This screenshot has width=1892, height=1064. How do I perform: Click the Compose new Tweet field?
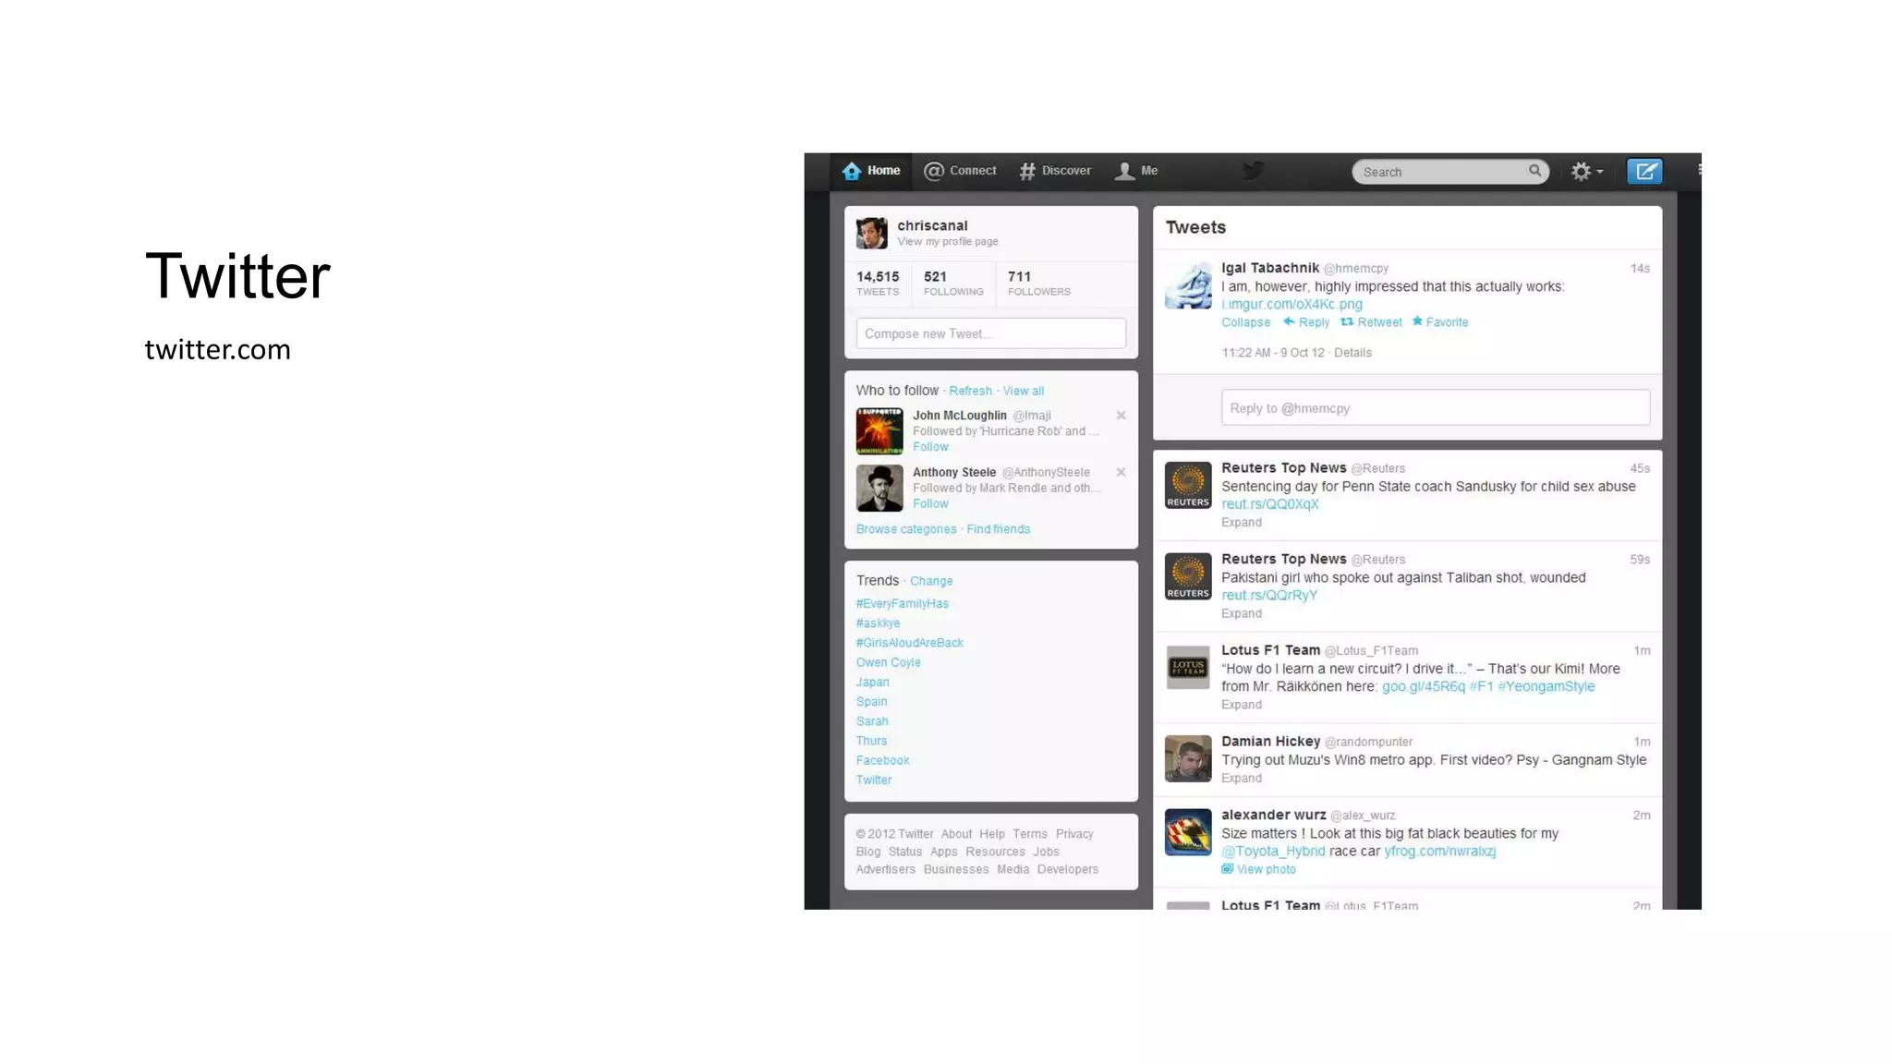tap(990, 333)
